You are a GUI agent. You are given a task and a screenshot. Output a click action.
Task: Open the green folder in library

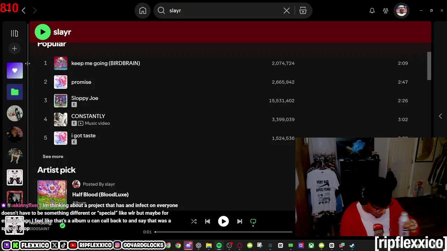[x=15, y=92]
